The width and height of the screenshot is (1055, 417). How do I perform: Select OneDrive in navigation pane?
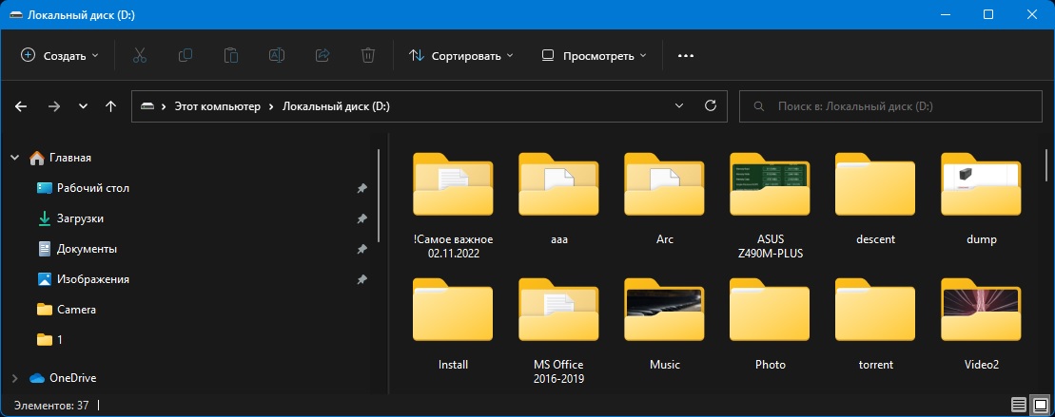point(72,378)
